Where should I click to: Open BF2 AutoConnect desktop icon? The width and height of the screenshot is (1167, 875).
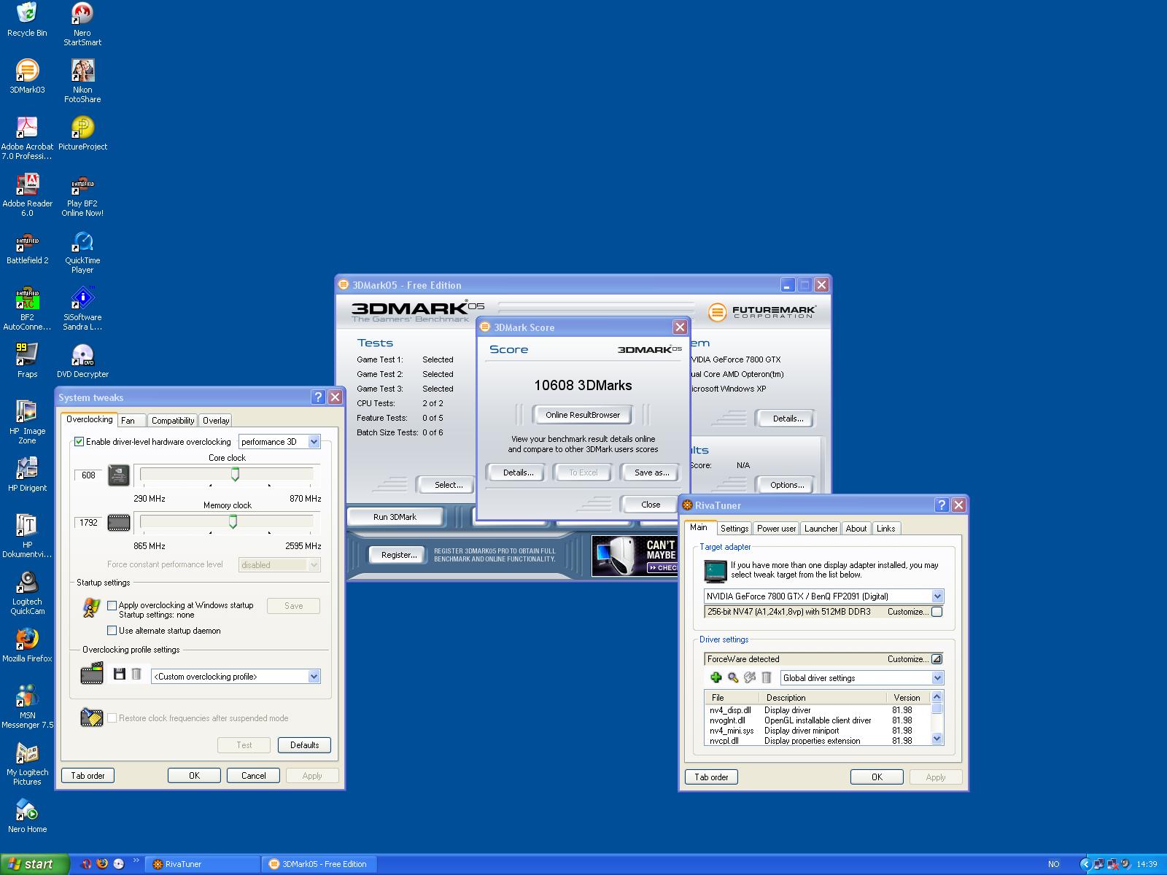pyautogui.click(x=27, y=308)
